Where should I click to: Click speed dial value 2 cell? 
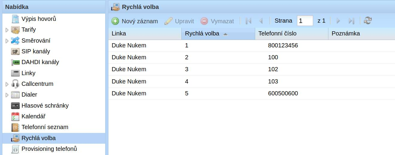click(x=187, y=58)
